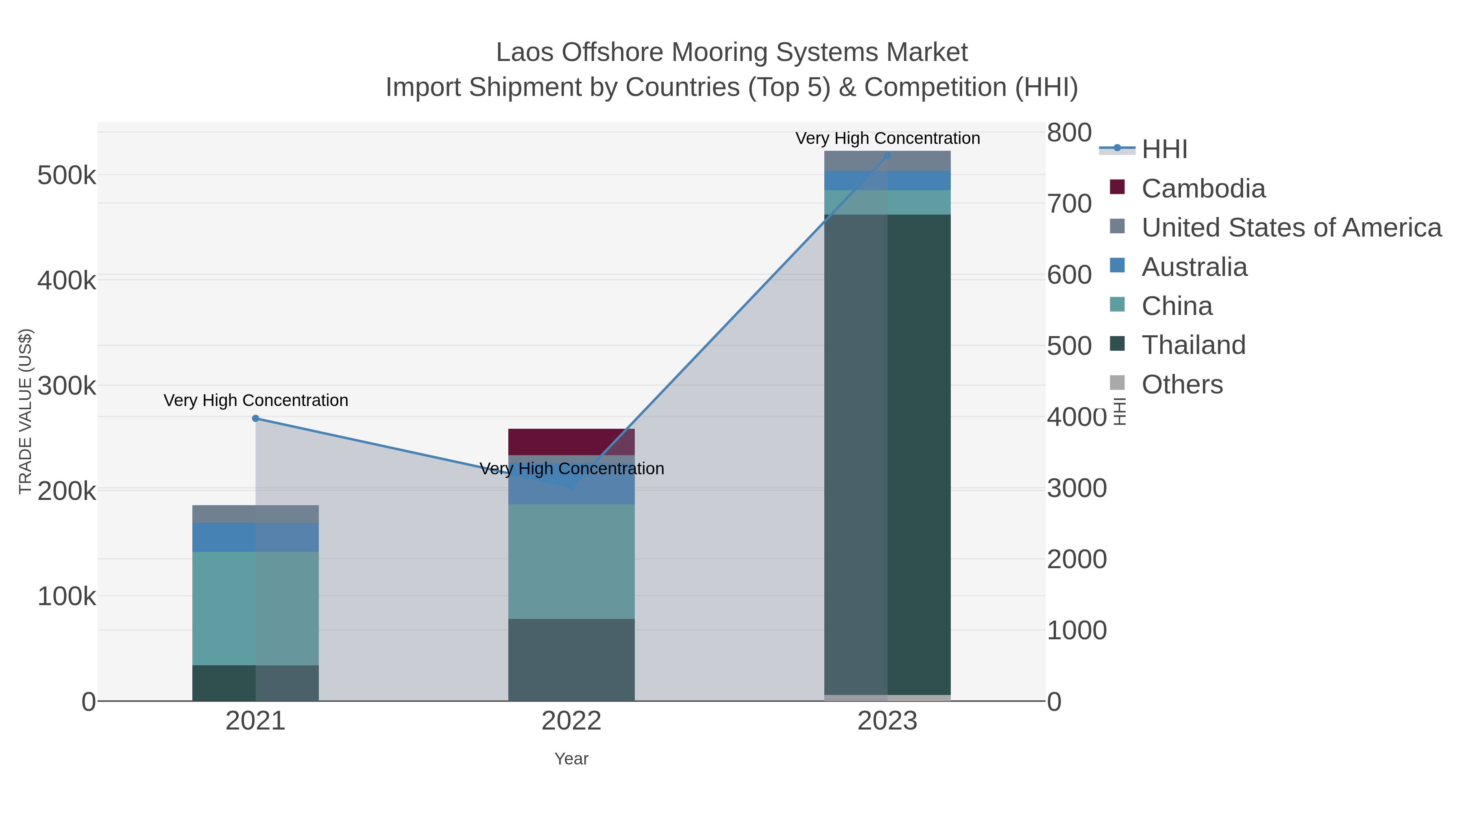The width and height of the screenshot is (1464, 823).
Task: Click the Year axis title
Action: (572, 759)
